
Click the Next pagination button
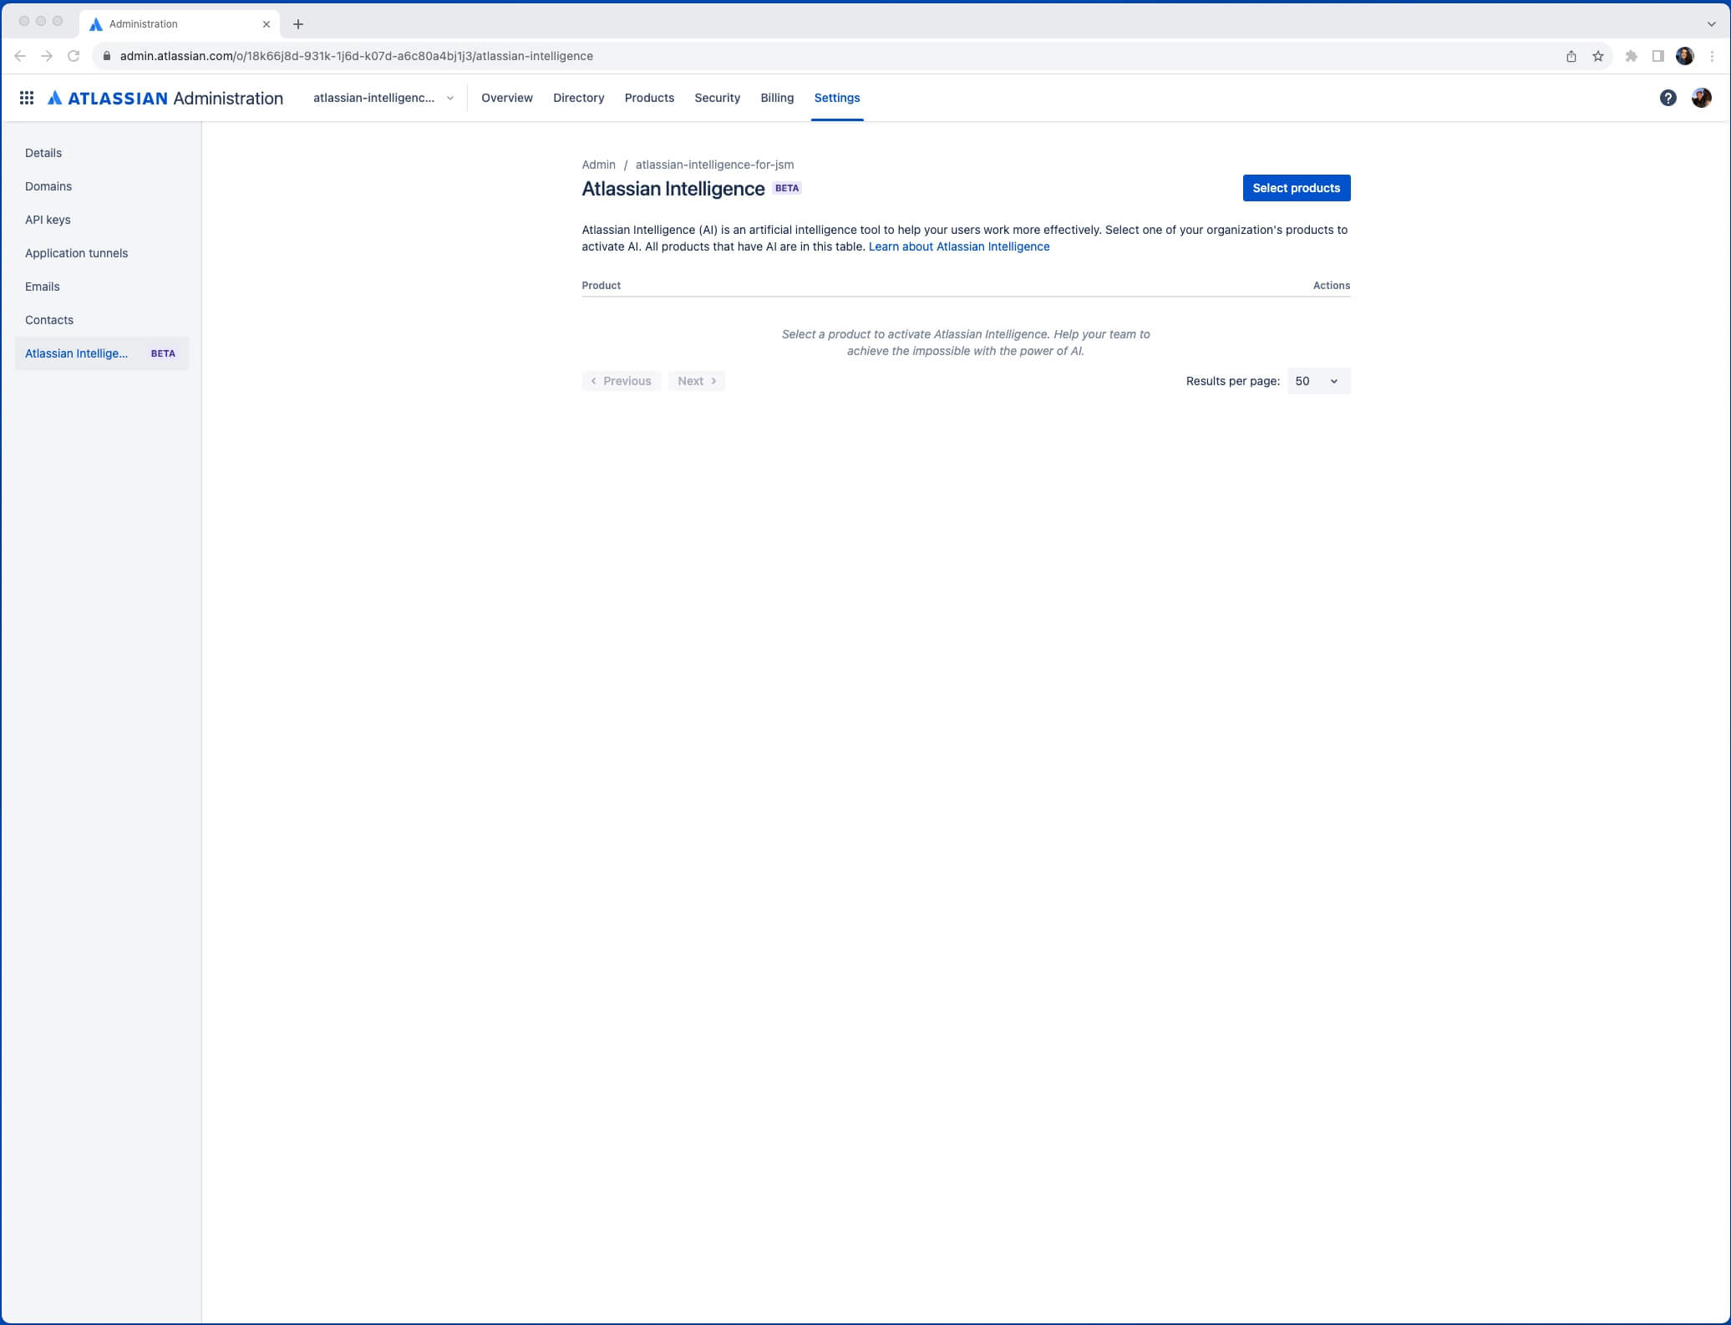click(x=696, y=381)
